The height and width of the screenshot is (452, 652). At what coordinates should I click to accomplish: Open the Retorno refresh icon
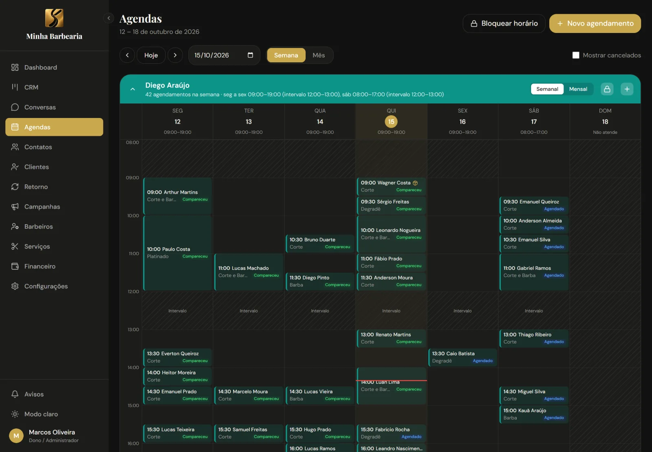(15, 187)
